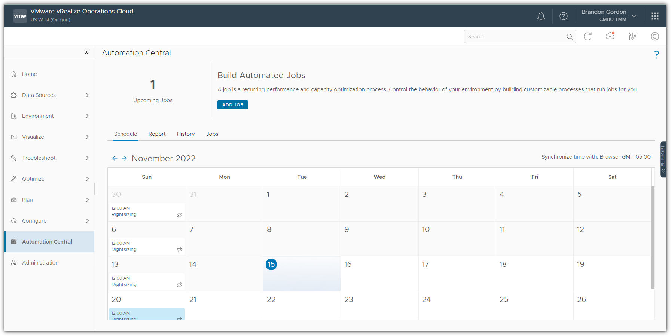Open the help circle icon in header
Viewport: 671px width, 336px height.
click(x=563, y=16)
